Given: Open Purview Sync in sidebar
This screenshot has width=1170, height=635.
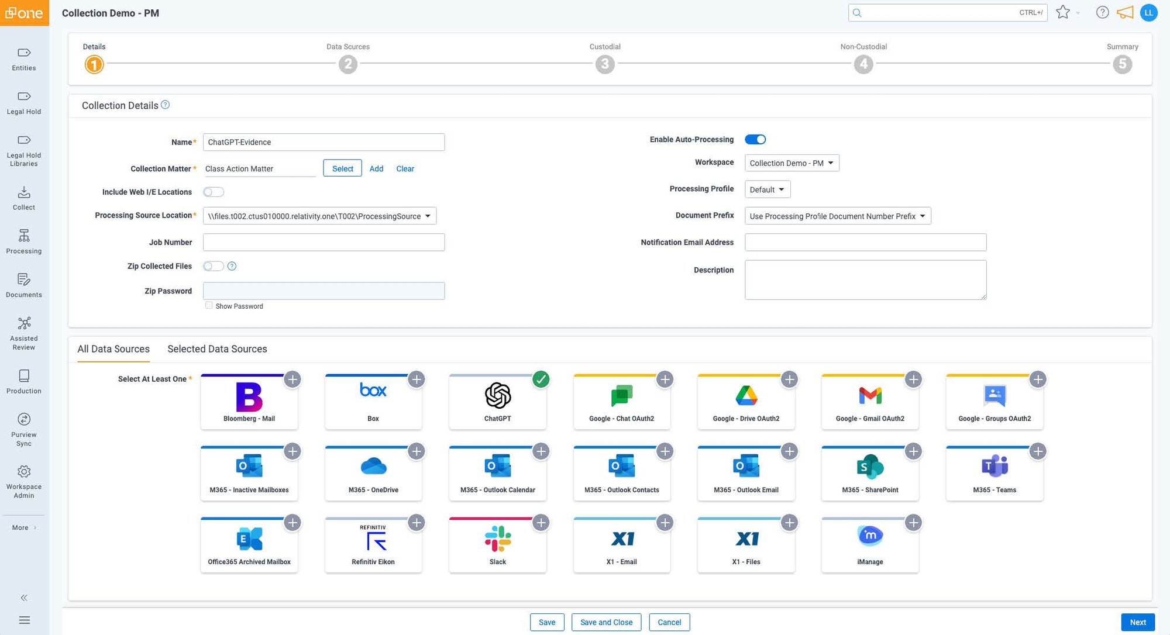Looking at the screenshot, I should tap(24, 429).
